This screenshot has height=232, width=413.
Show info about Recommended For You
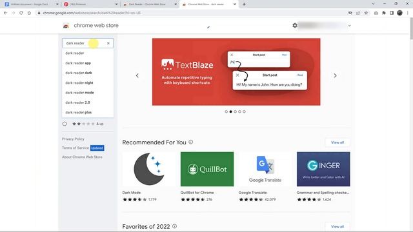191,142
